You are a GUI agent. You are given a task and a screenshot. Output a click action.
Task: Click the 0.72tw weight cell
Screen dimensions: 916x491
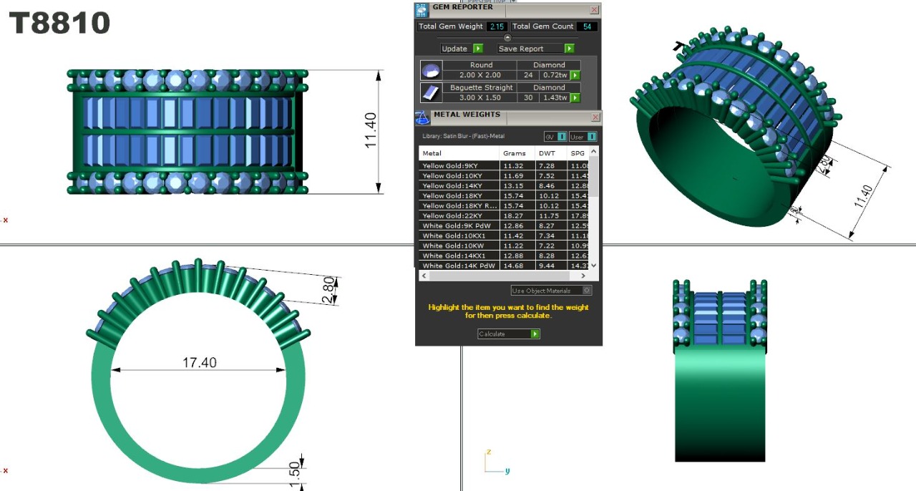coord(555,75)
